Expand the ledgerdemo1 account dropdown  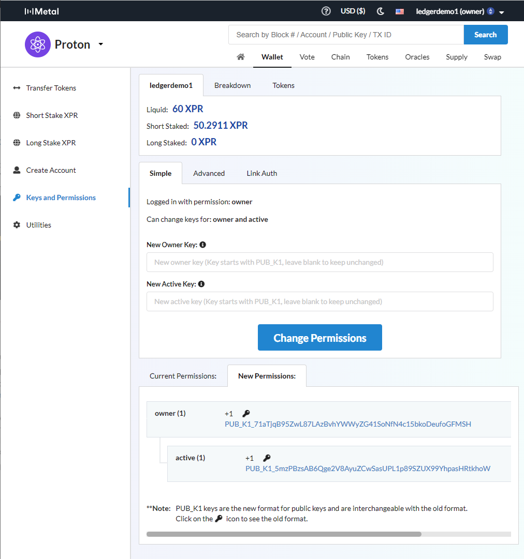pos(502,11)
